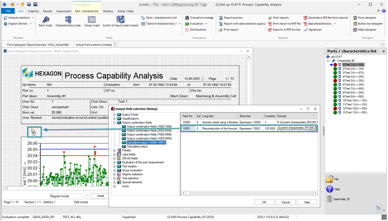This screenshot has height=221, width=388.
Task: Switch to Part / characteristic tab
Action: [x=87, y=11]
